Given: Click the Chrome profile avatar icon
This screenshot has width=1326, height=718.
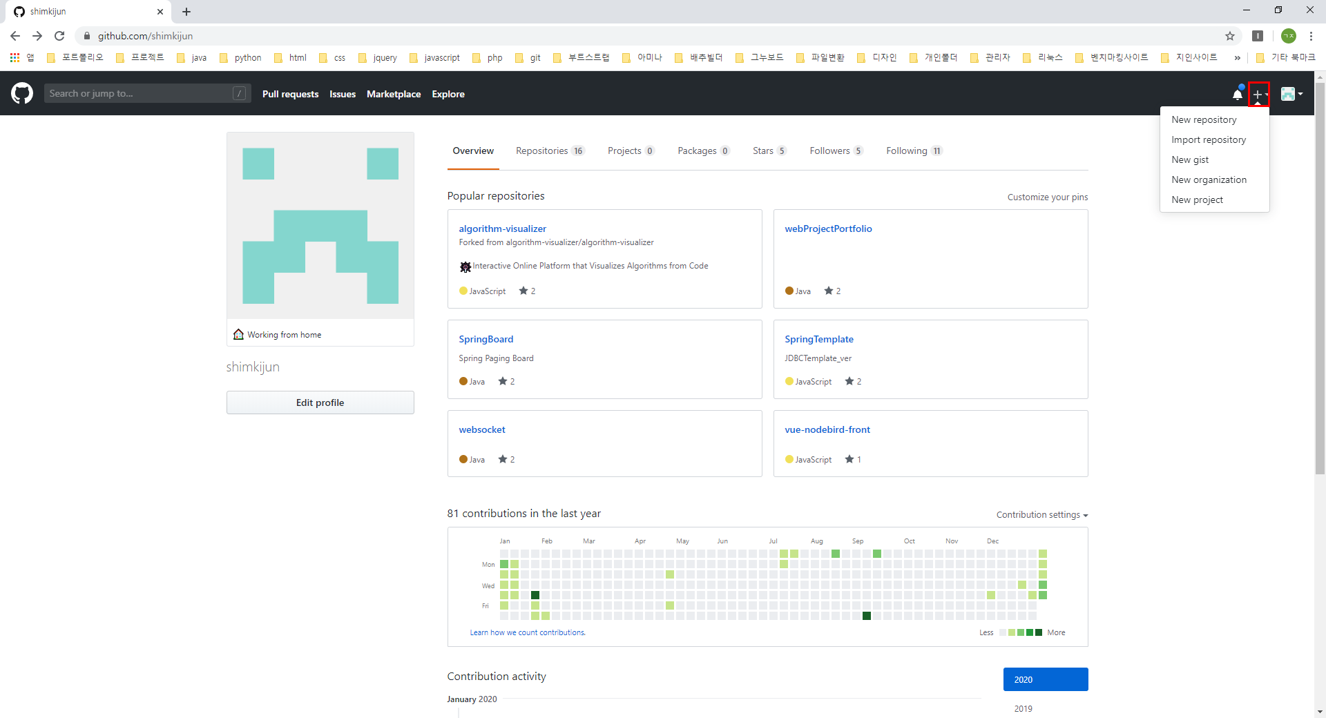Looking at the screenshot, I should (x=1289, y=36).
